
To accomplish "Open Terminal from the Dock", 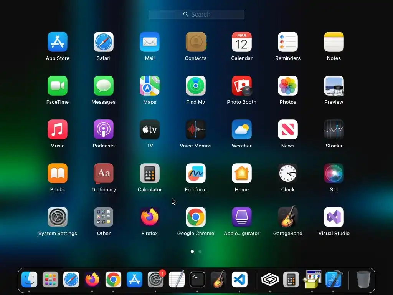I will (x=197, y=279).
